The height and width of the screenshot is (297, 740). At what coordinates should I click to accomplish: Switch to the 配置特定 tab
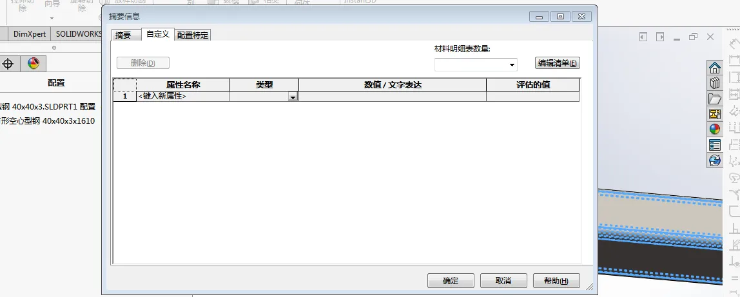coord(193,35)
